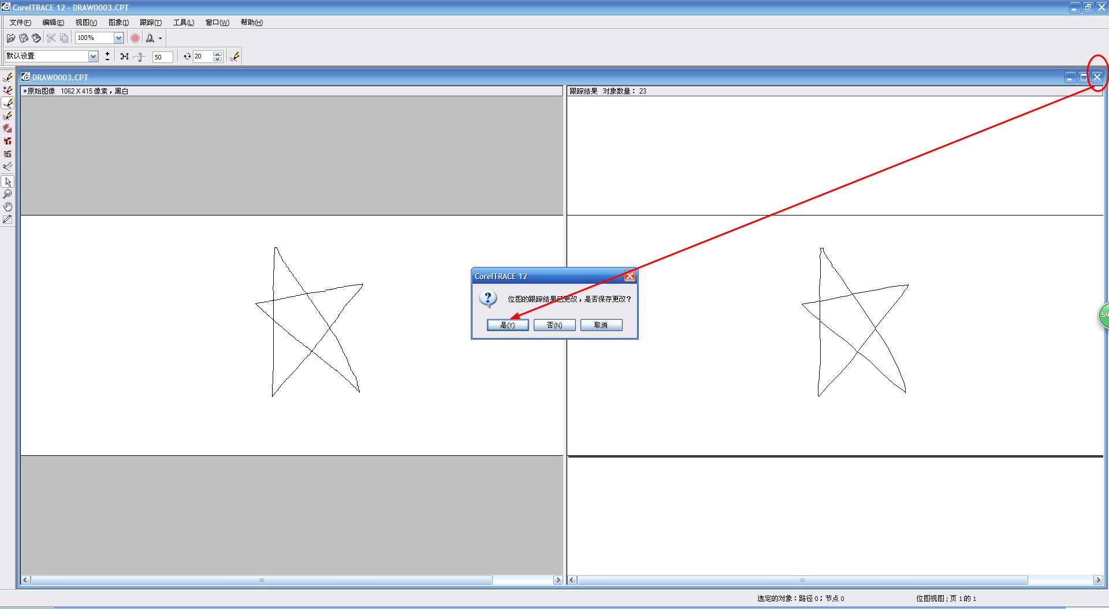This screenshot has width=1109, height=609.
Task: Close the DRAW0003.CPT document window
Action: click(1097, 77)
